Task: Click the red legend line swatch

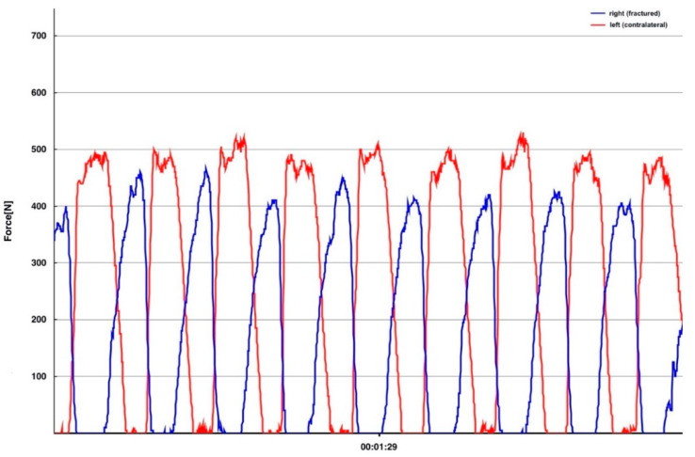Action: point(598,25)
